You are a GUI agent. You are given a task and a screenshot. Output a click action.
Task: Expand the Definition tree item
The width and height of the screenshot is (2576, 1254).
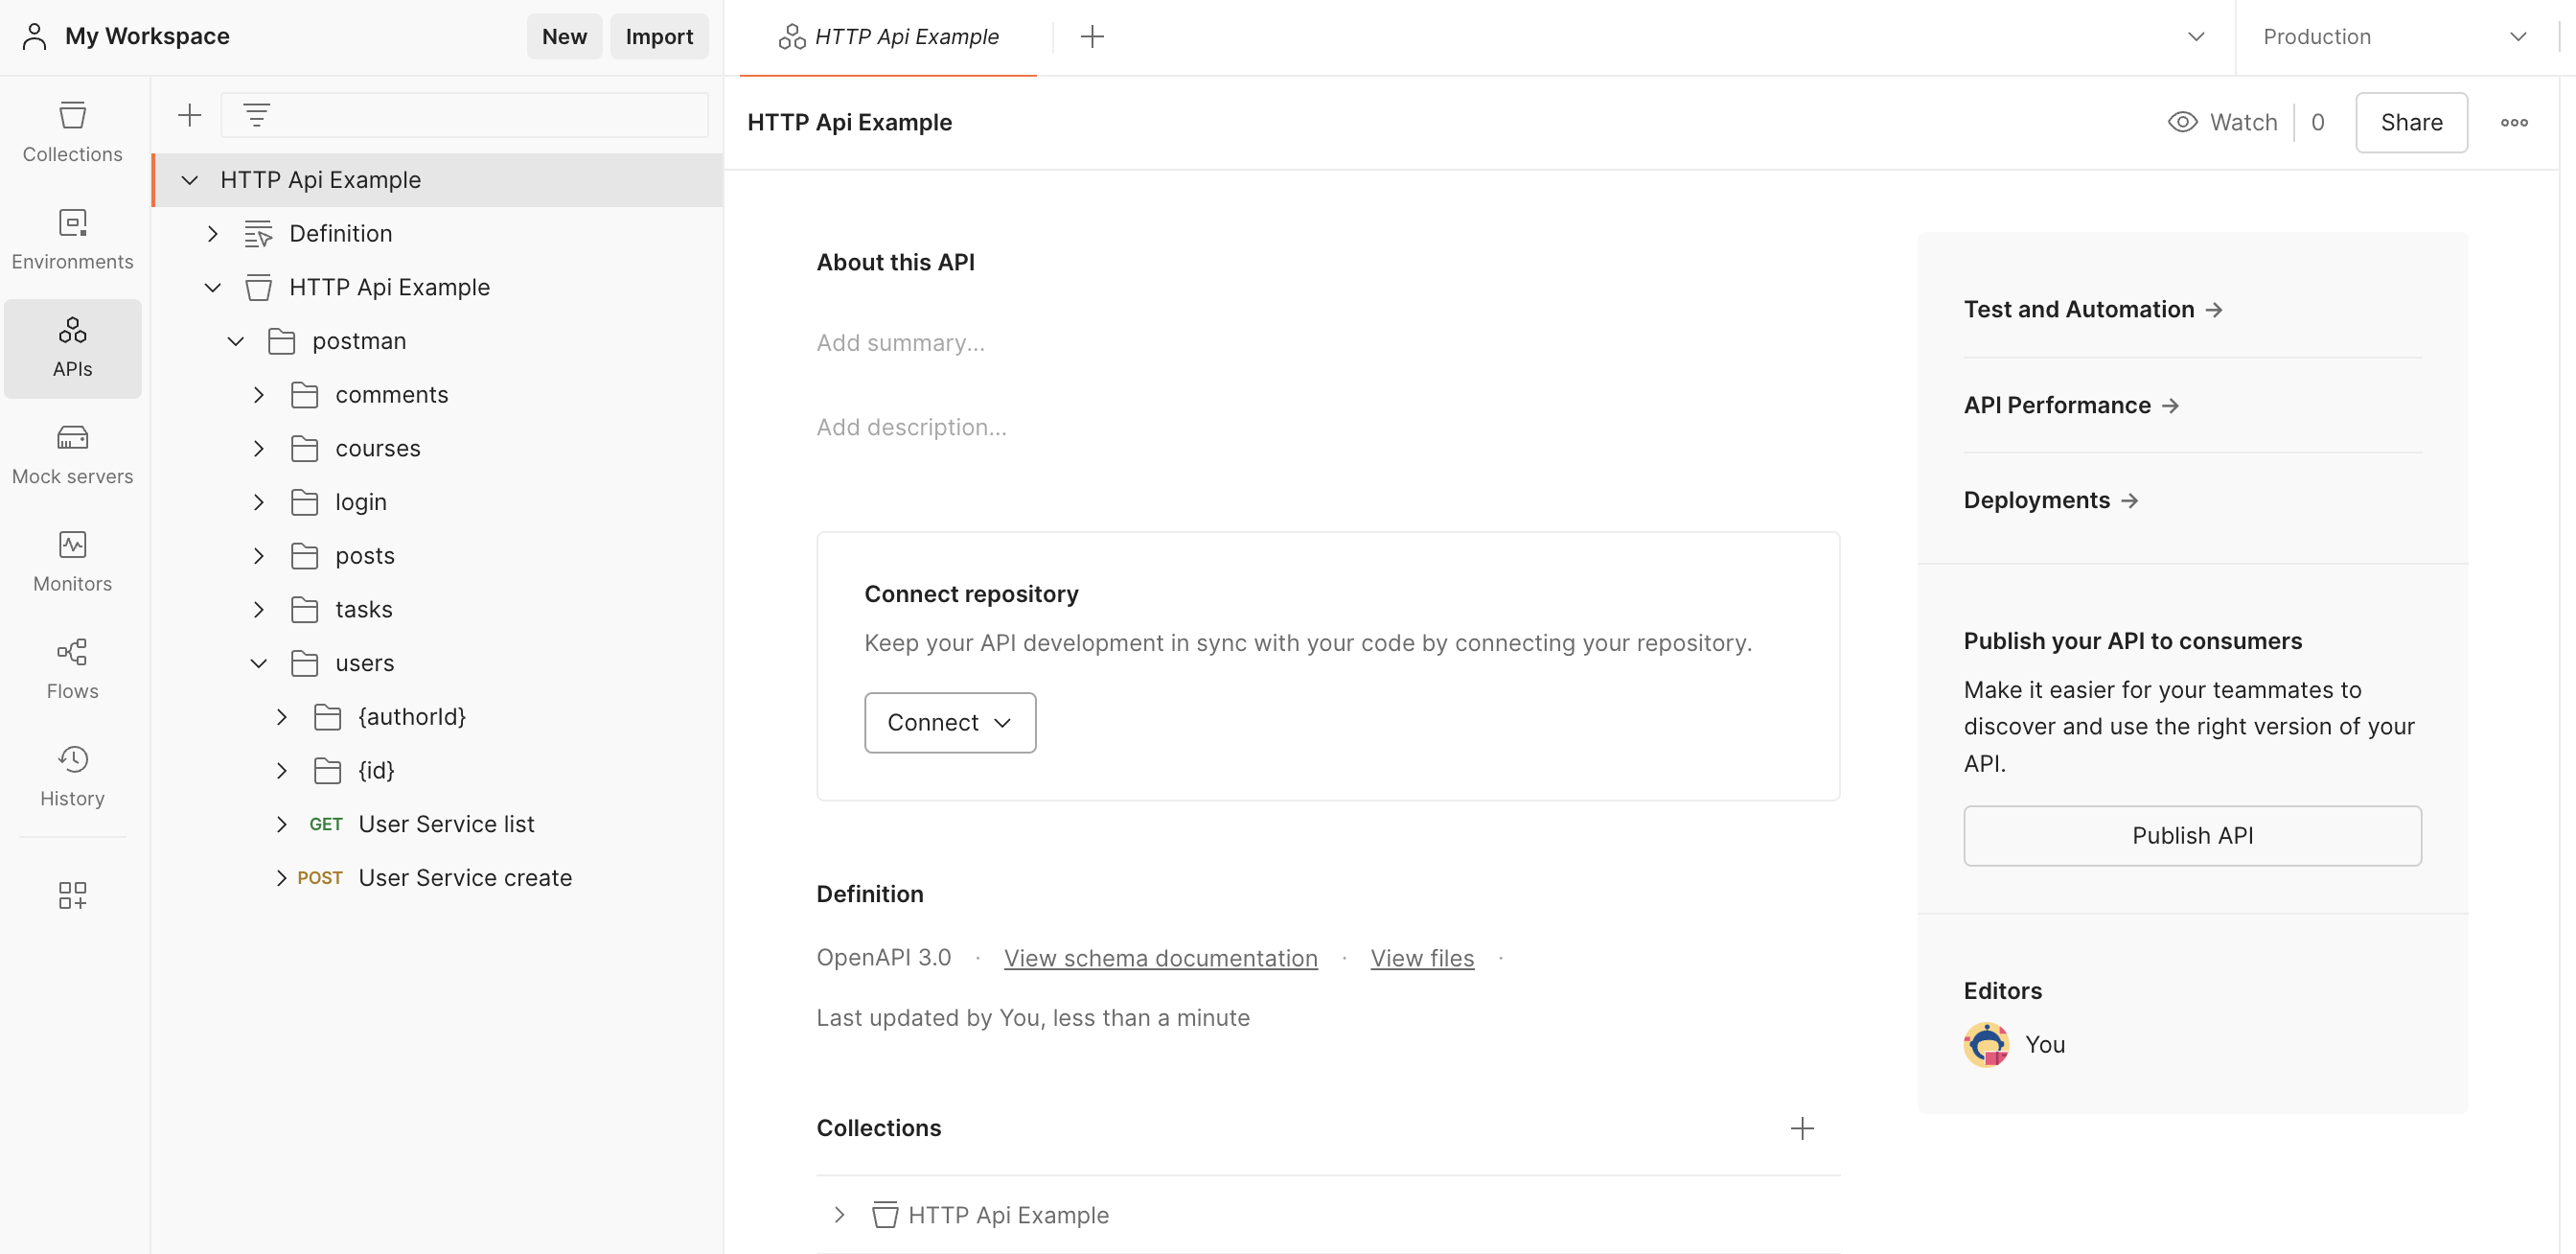213,233
